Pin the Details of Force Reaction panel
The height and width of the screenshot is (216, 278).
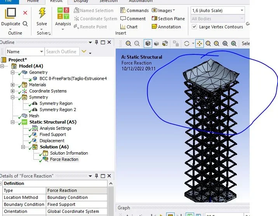96,176
